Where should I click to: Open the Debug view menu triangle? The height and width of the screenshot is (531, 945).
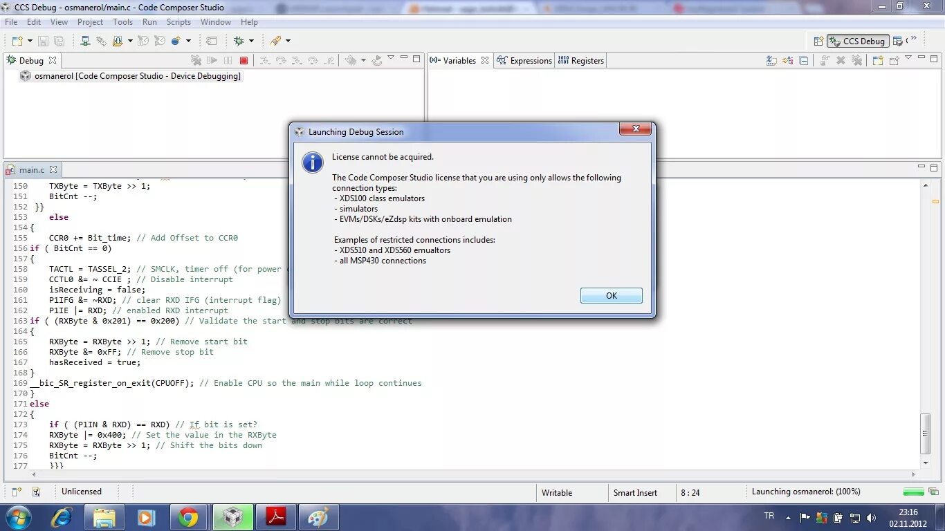click(x=391, y=58)
